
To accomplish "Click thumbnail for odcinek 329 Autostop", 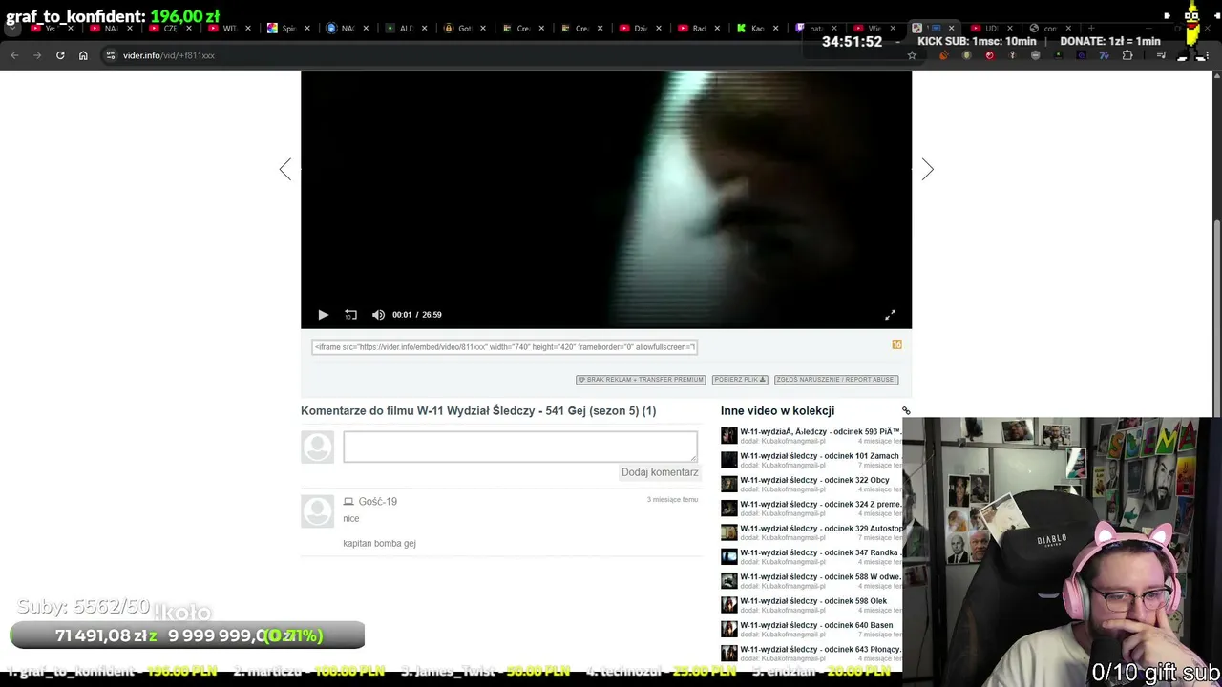I will (x=728, y=532).
